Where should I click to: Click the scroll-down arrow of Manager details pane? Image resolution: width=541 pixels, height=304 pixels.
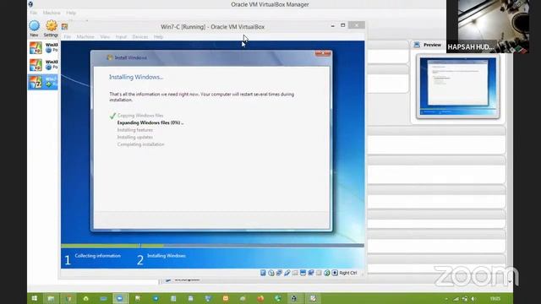point(510,281)
